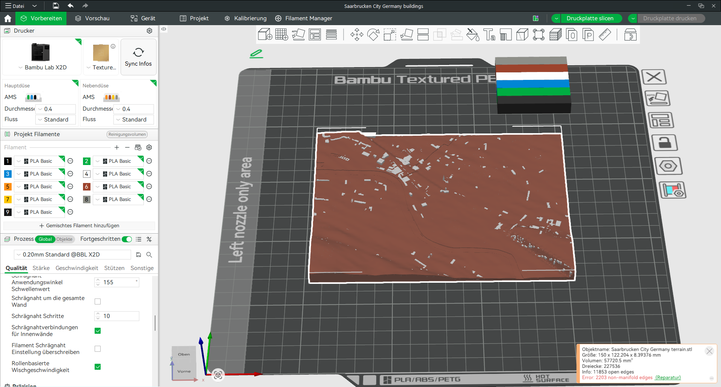
Task: Open the Gerät tab
Action: coord(143,18)
